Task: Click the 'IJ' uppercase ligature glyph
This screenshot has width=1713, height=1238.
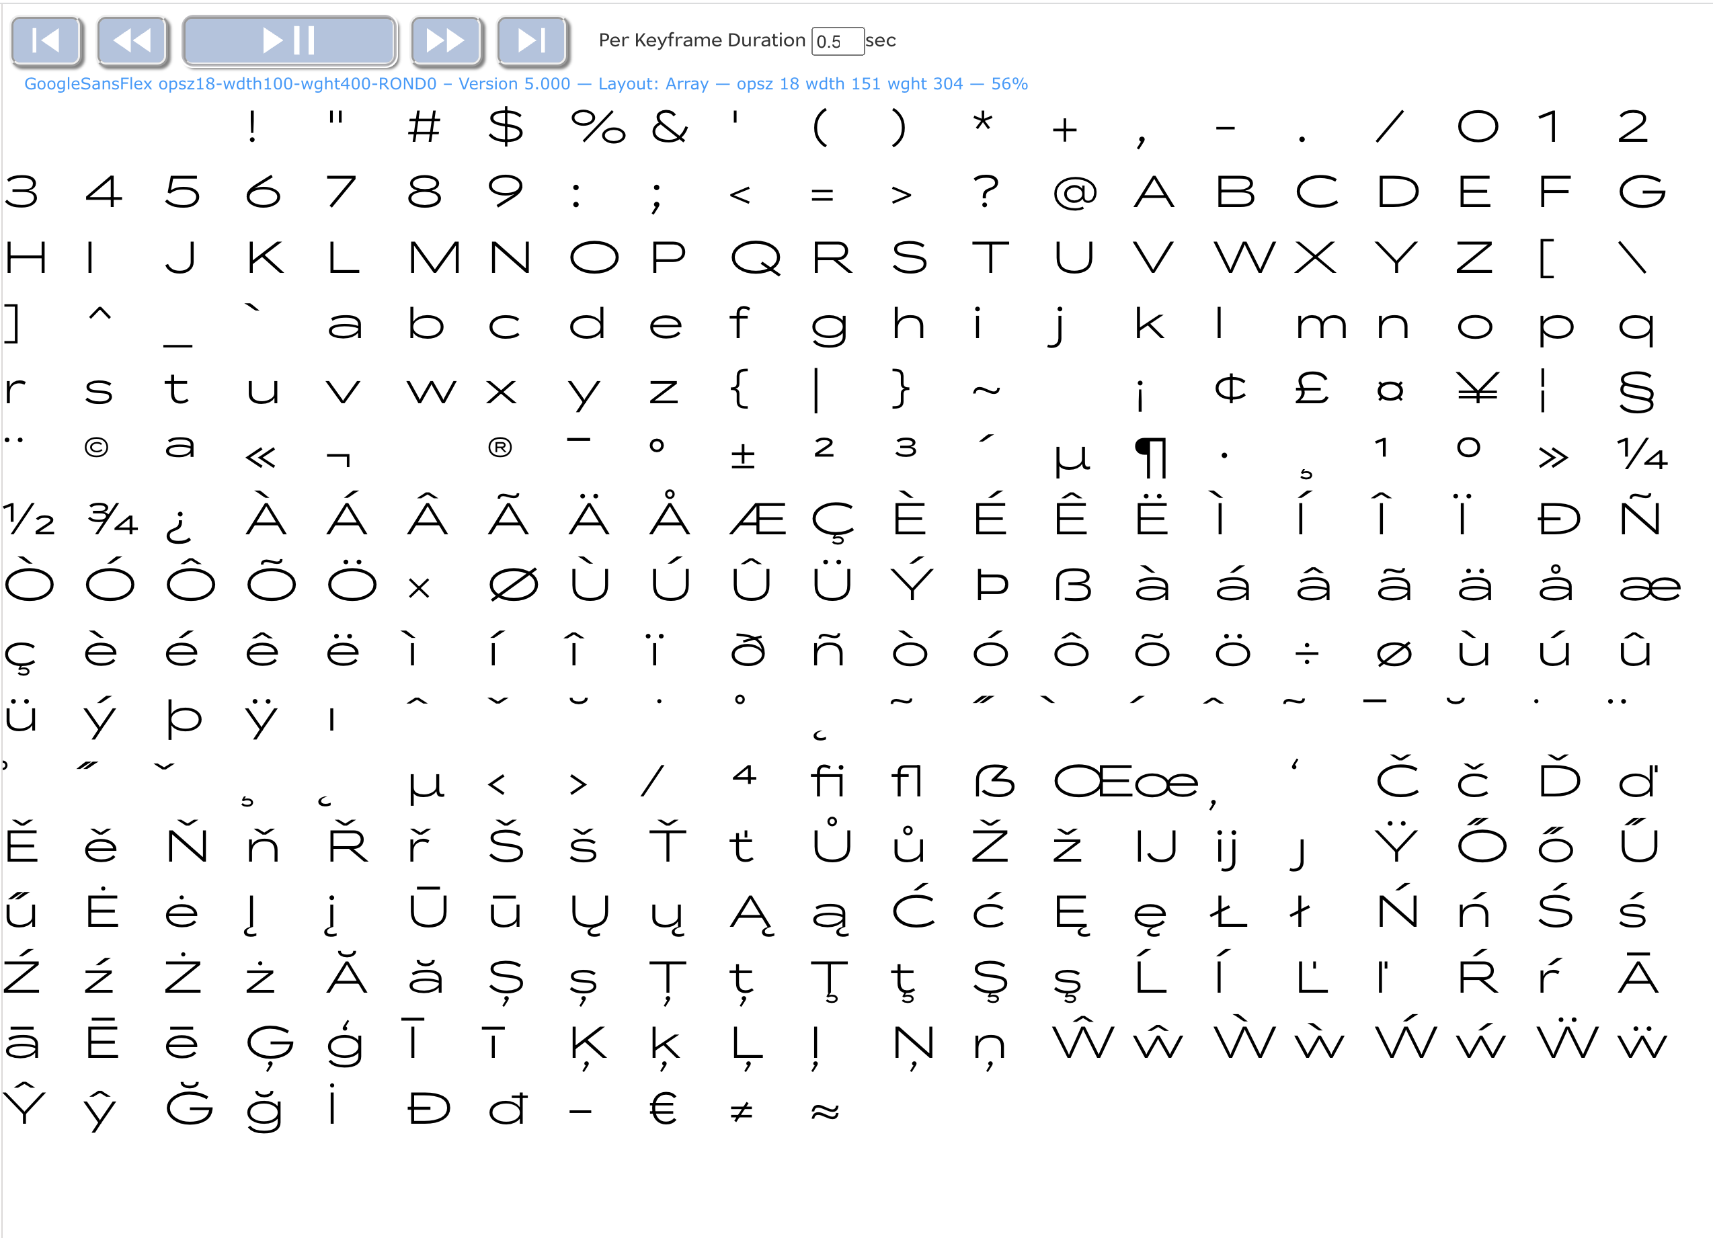Action: 1156,846
